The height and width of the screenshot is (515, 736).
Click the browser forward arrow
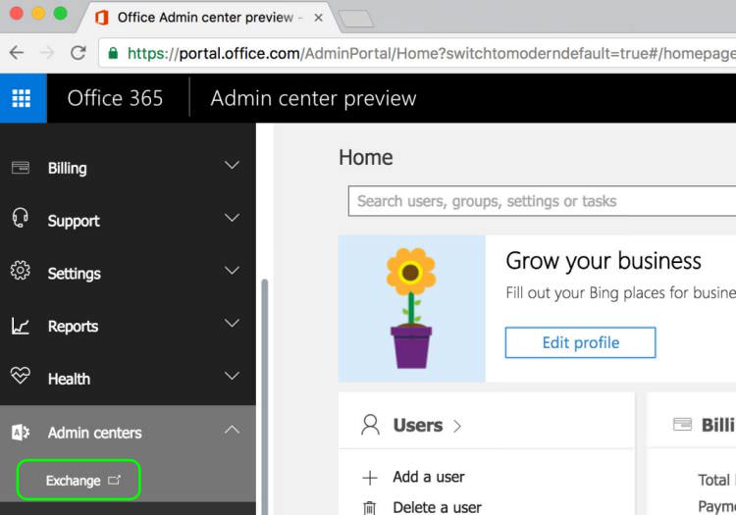point(47,53)
